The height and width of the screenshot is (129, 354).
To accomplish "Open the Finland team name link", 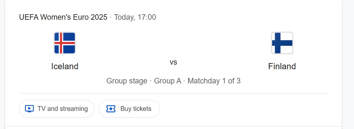I will [x=282, y=66].
